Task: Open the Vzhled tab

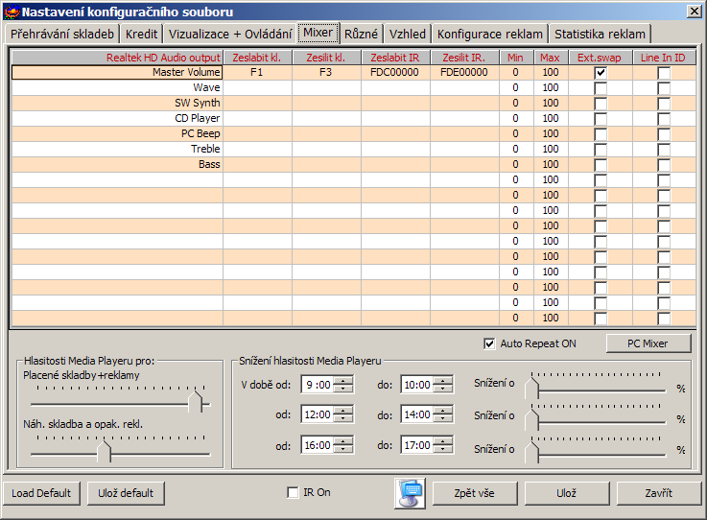Action: pos(408,34)
